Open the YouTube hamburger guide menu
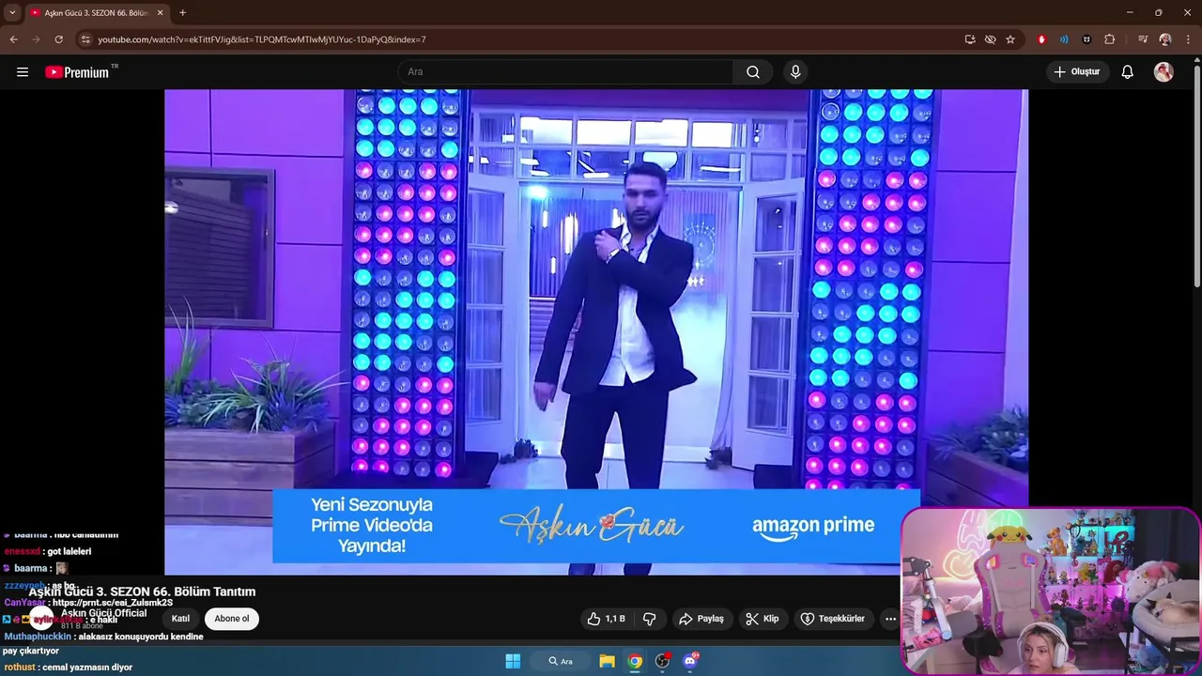This screenshot has width=1202, height=676. (x=23, y=72)
